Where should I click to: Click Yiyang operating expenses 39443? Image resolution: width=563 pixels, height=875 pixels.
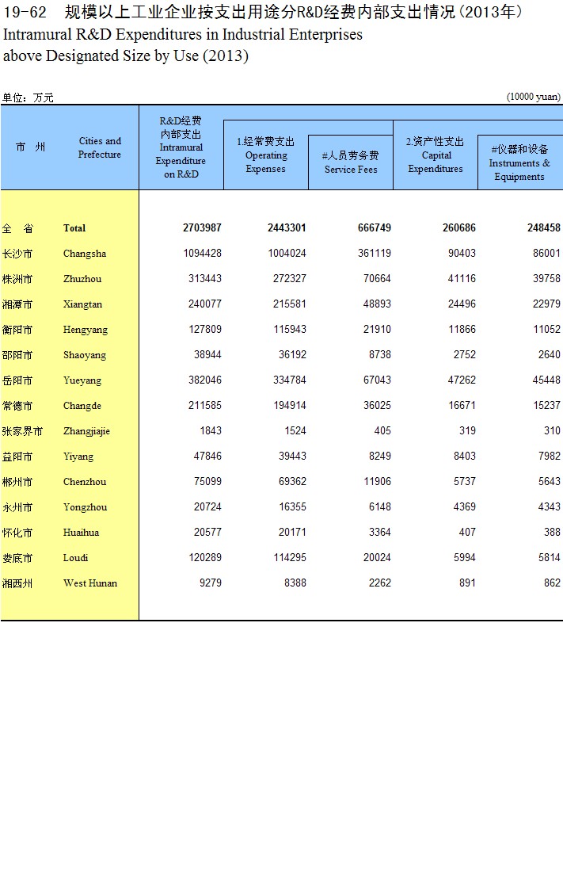(x=293, y=456)
